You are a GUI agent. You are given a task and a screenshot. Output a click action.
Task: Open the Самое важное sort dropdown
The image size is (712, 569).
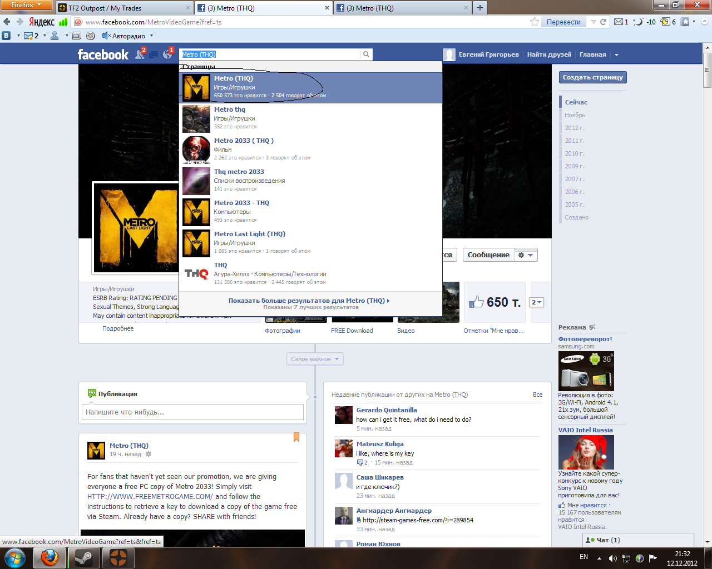(315, 359)
